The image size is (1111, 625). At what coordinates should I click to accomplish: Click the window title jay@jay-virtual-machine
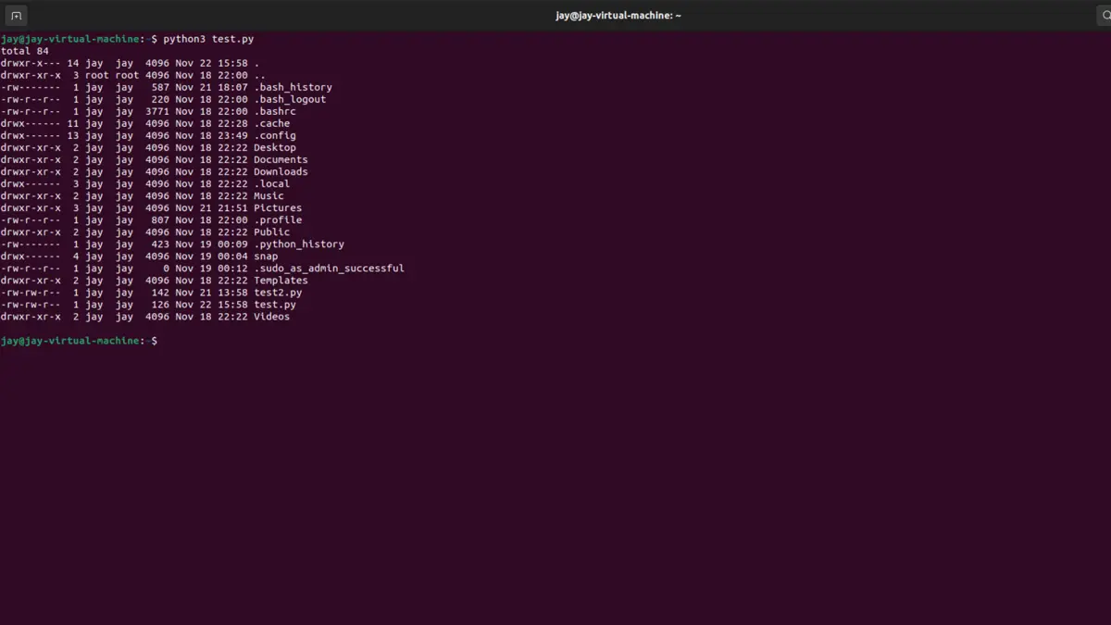(x=618, y=16)
